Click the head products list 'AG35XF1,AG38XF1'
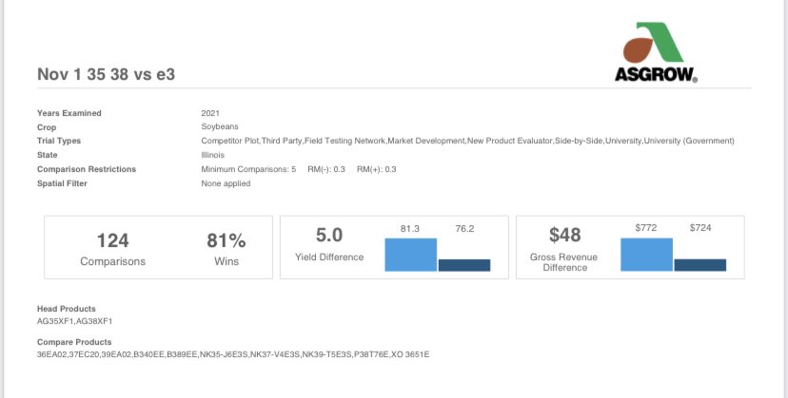 75,321
